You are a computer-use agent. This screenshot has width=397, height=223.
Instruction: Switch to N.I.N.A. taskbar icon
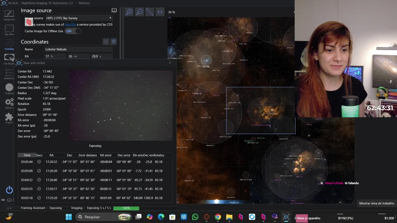point(286,217)
